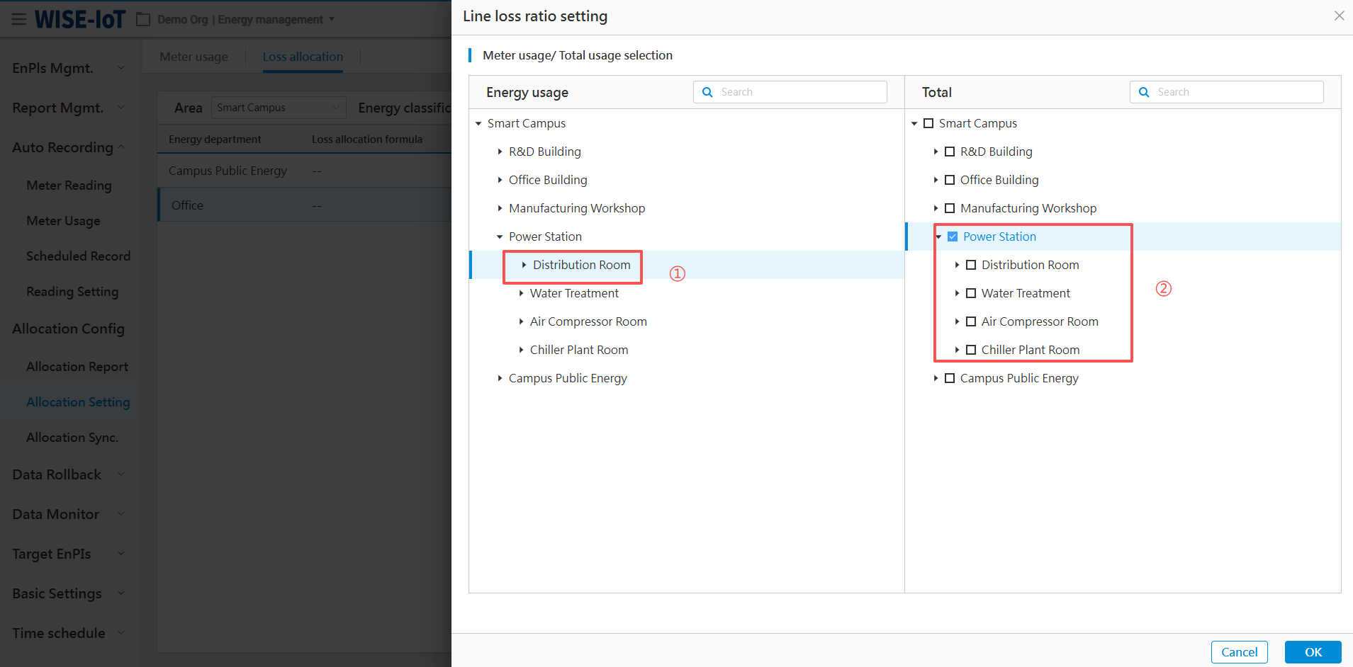Select Air Compressor Room in Energy usage tree
1353x667 pixels.
(588, 321)
